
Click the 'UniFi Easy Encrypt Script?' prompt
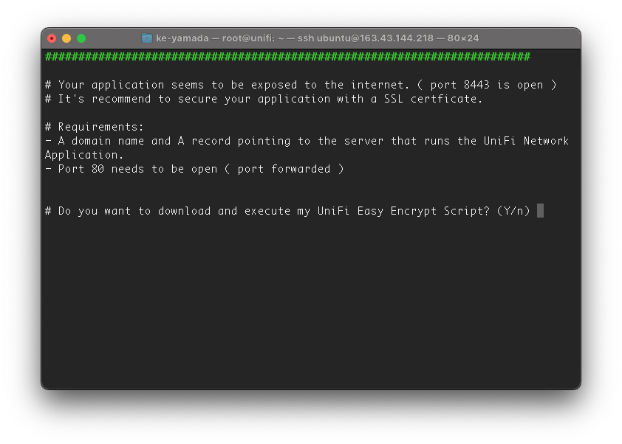[x=403, y=211]
